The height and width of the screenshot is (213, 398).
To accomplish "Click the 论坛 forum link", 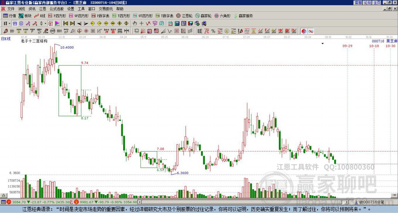I will [x=367, y=2].
